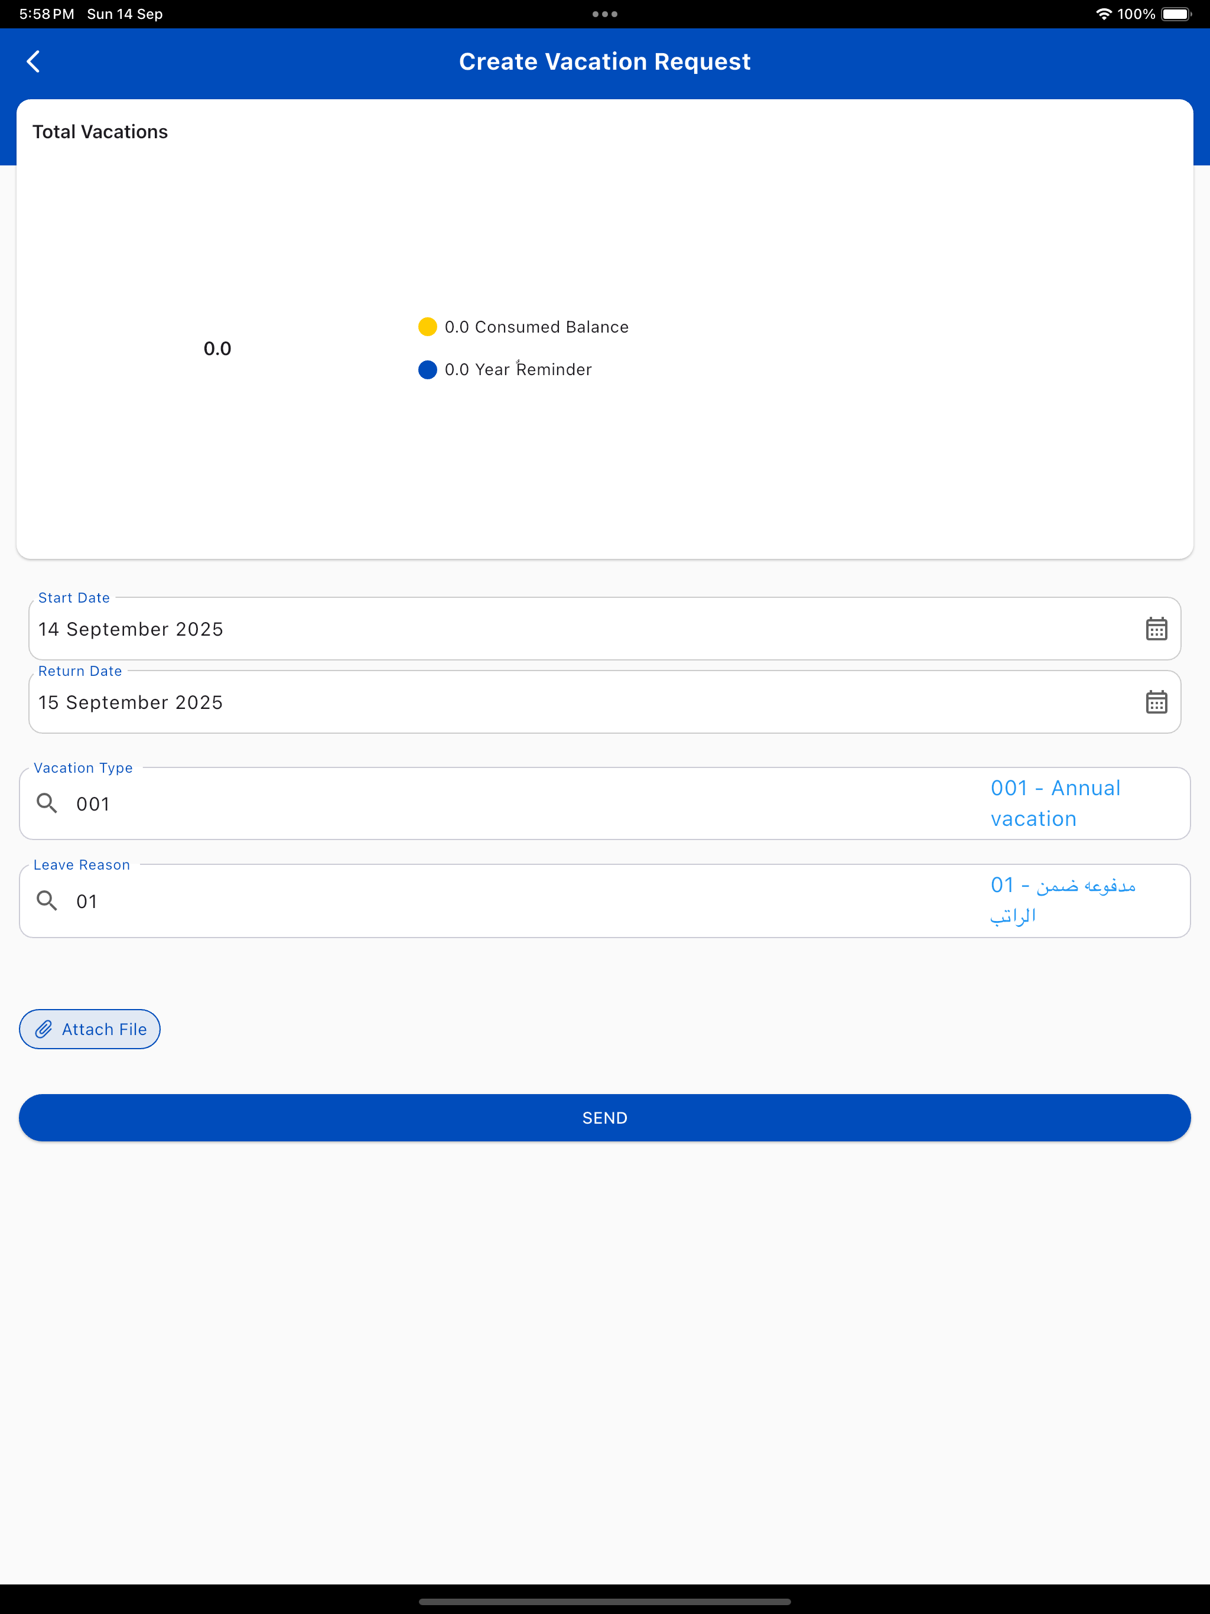This screenshot has width=1210, height=1614.
Task: Tap the home indicator bar at bottom
Action: pos(605,1602)
